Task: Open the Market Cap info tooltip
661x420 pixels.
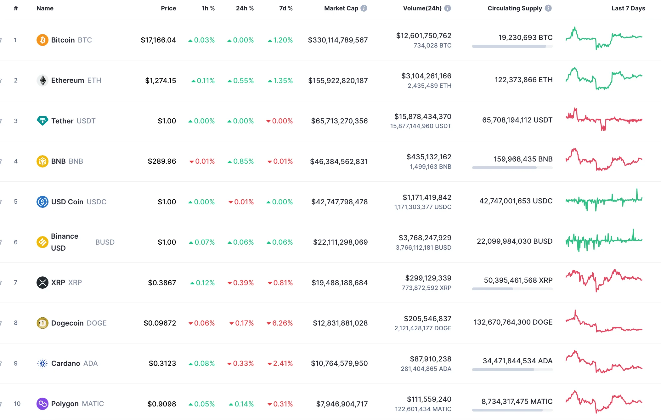Action: pos(364,8)
